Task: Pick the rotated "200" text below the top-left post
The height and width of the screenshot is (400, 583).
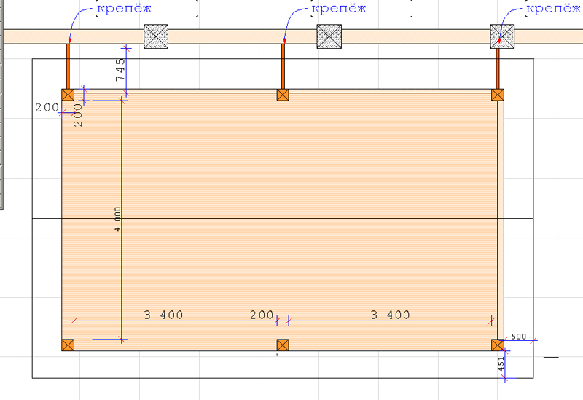Action: (78, 115)
